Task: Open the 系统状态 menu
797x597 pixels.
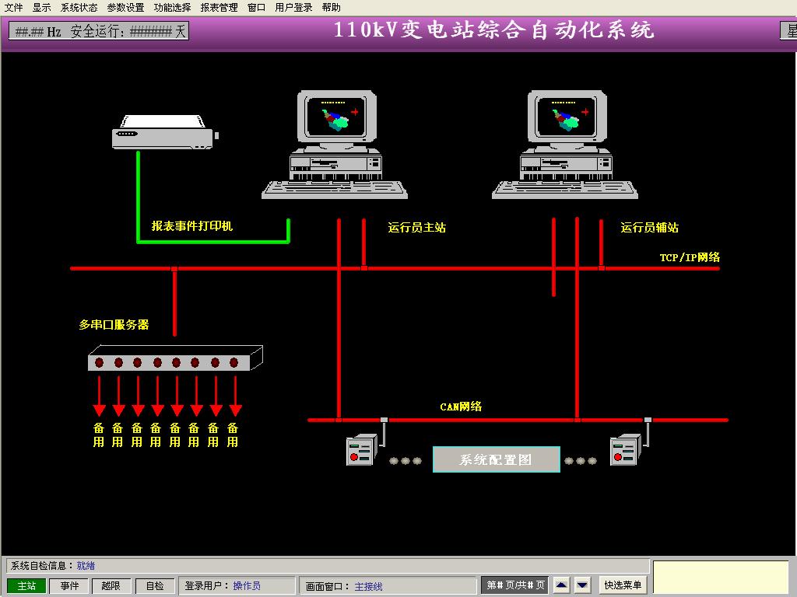Action: click(x=79, y=7)
